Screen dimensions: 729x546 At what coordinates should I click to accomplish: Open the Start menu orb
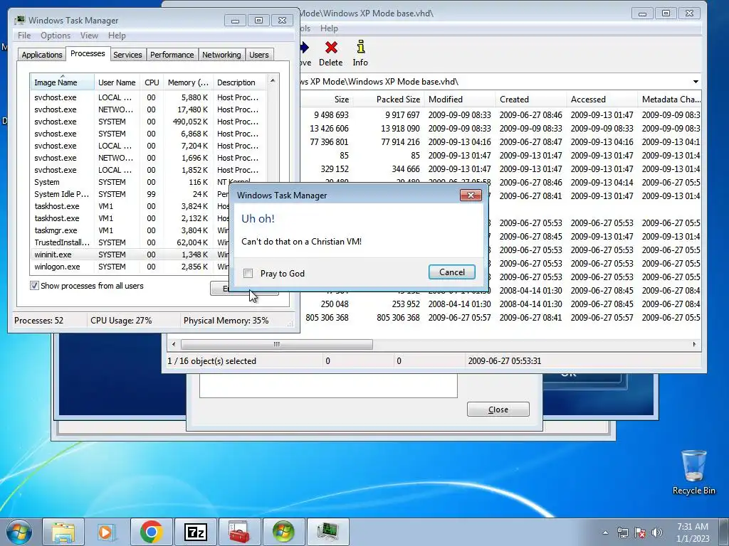(19, 532)
